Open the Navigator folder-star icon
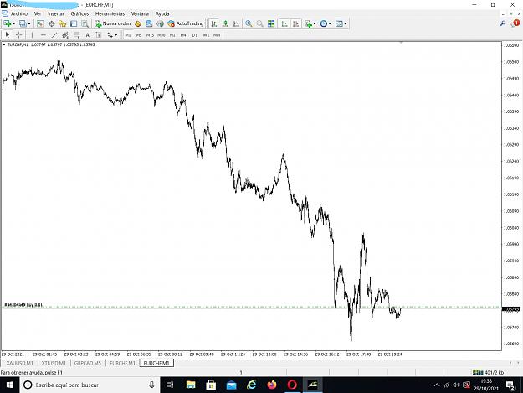The image size is (523, 393). click(x=63, y=23)
